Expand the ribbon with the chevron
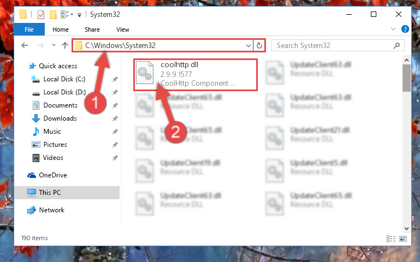 pos(393,29)
